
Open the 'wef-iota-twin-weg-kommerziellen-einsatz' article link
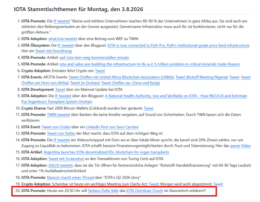94,58
